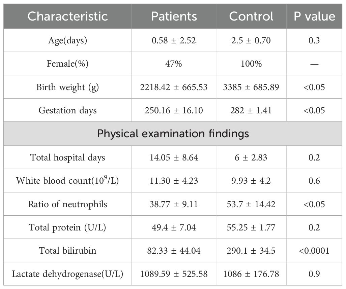Click the Patients column header
The height and width of the screenshot is (289, 346).
[174, 16]
